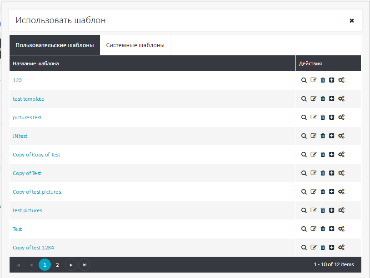Click the plus icon for JN test row
Image resolution: width=370 pixels, height=278 pixels.
tap(331, 136)
